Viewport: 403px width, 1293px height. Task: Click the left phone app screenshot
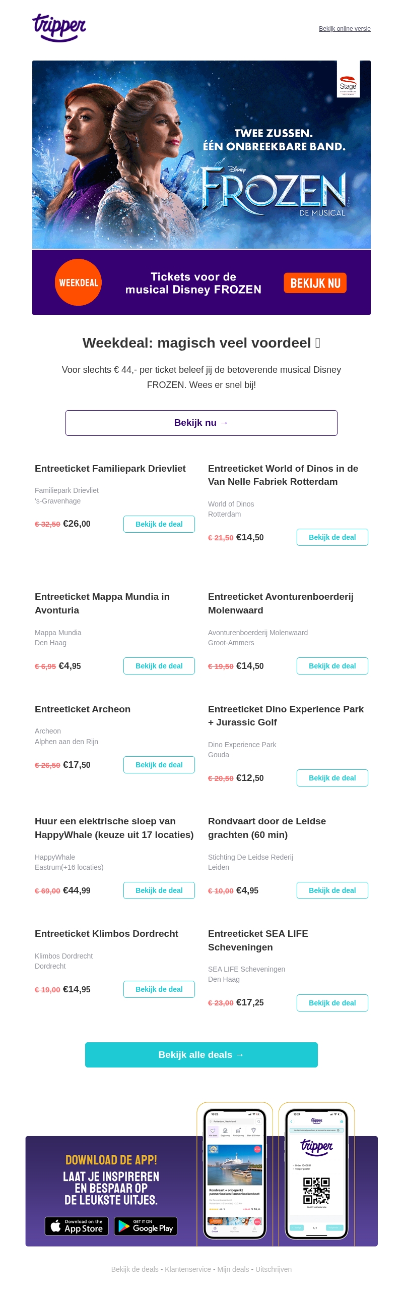(235, 1173)
